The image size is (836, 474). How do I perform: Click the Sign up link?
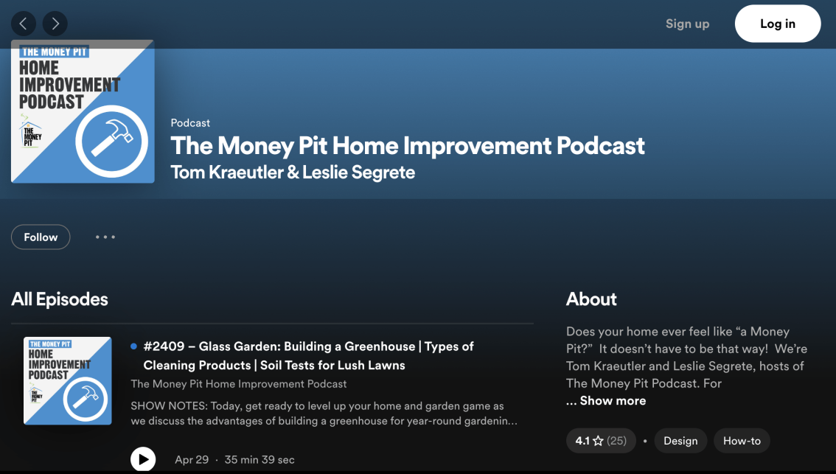coord(687,24)
